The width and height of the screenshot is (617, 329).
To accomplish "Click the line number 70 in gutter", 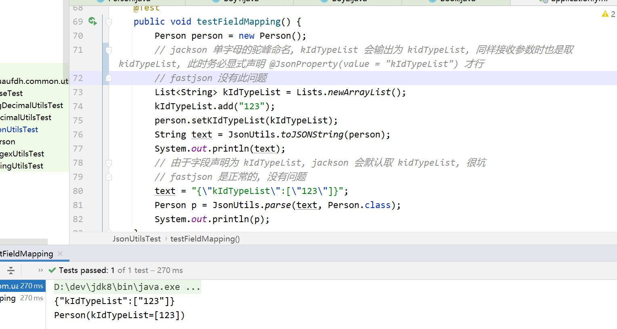I will [x=78, y=36].
